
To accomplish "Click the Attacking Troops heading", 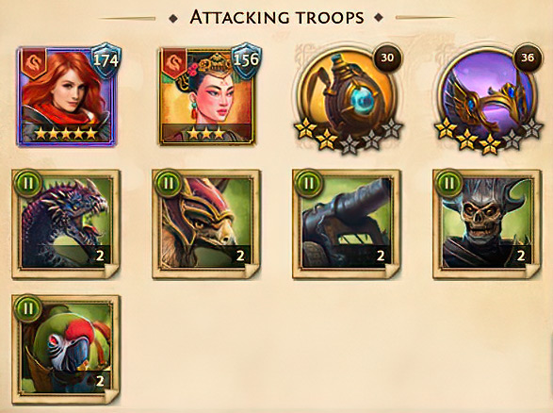I will (277, 18).
